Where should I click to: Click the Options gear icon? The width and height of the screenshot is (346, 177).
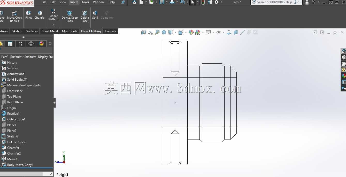217,2
